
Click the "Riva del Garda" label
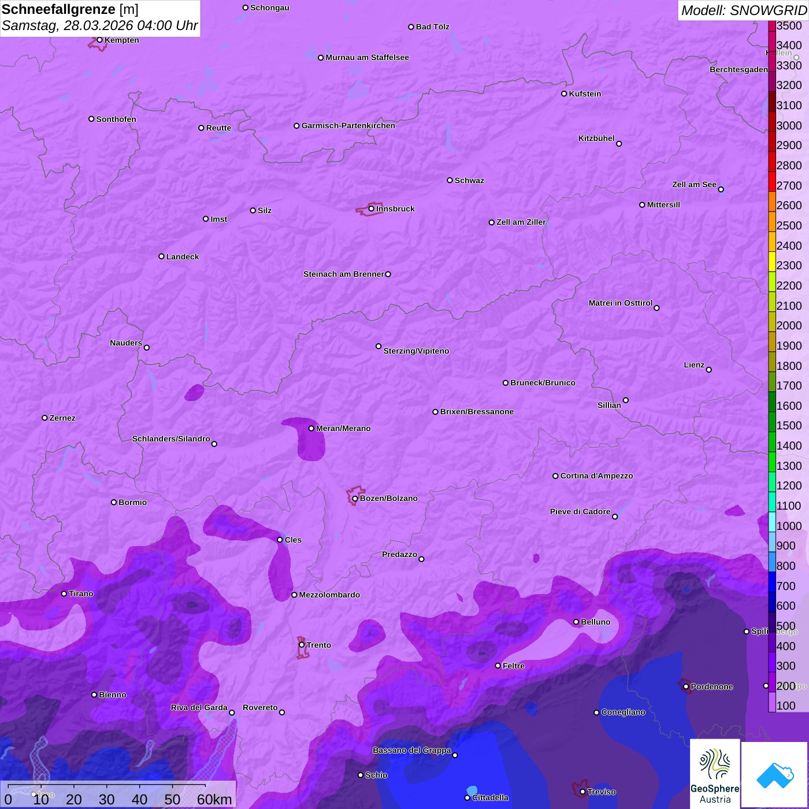[x=199, y=707]
